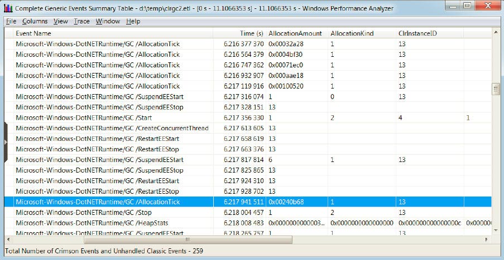Expand the collapsed side panel arrow handle

click(5, 142)
